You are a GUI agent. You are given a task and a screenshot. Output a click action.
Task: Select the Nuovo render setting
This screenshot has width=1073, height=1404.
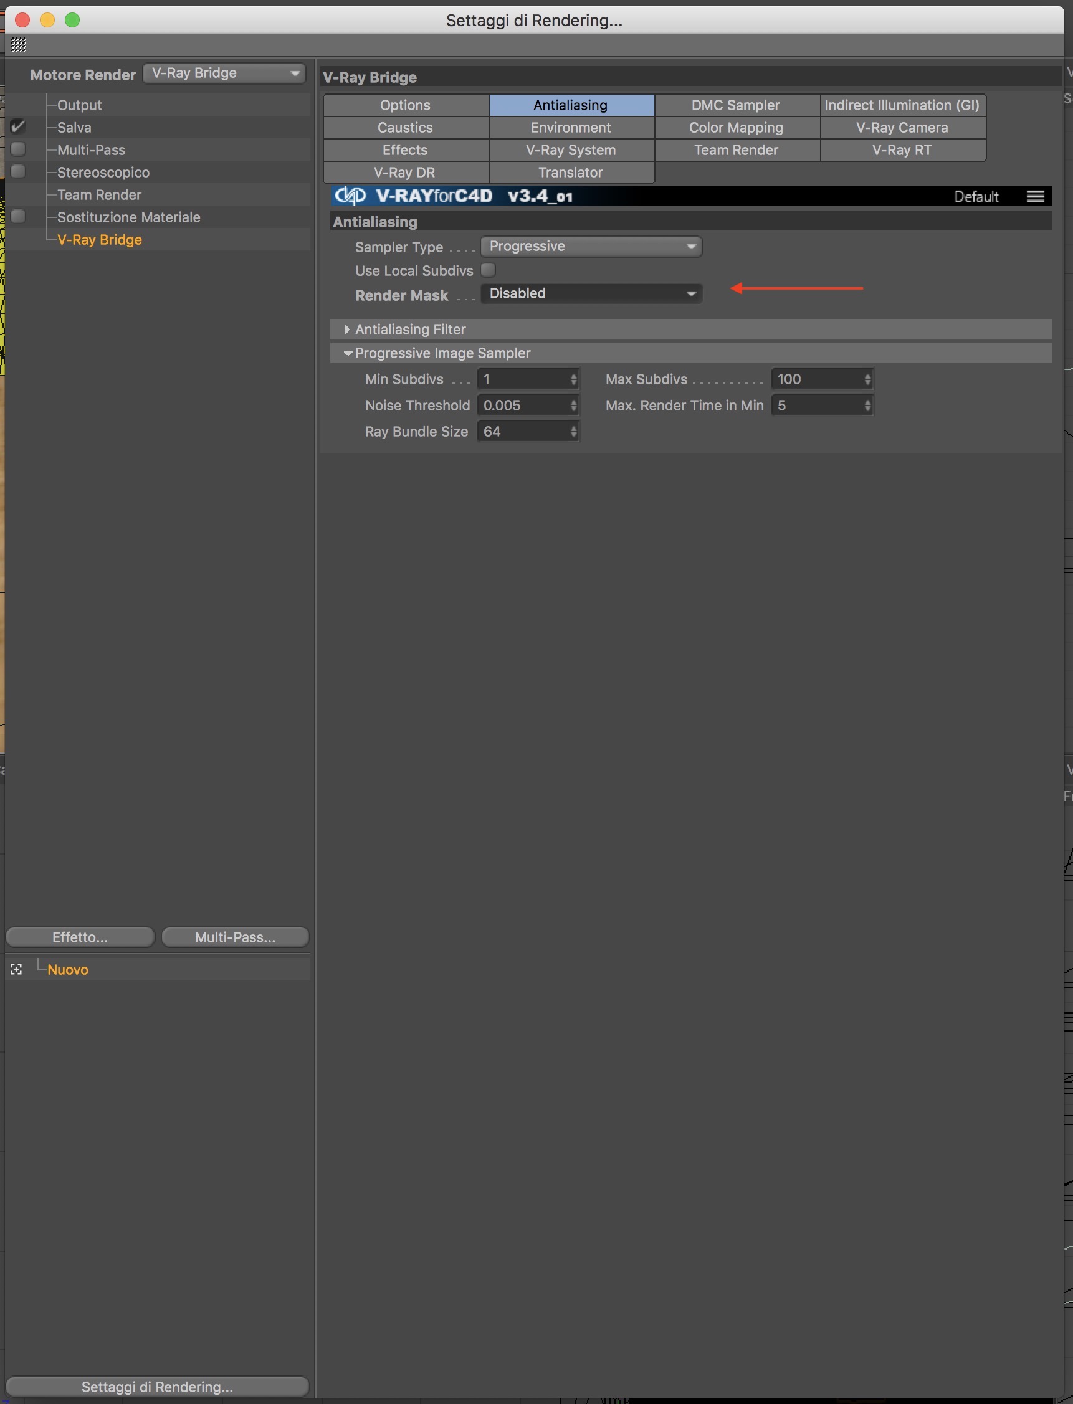[x=68, y=969]
